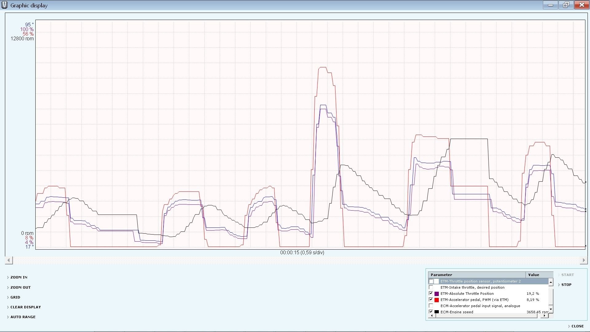590x332 pixels.
Task: Click parameter list scroll-up arrow
Action: (x=551, y=282)
